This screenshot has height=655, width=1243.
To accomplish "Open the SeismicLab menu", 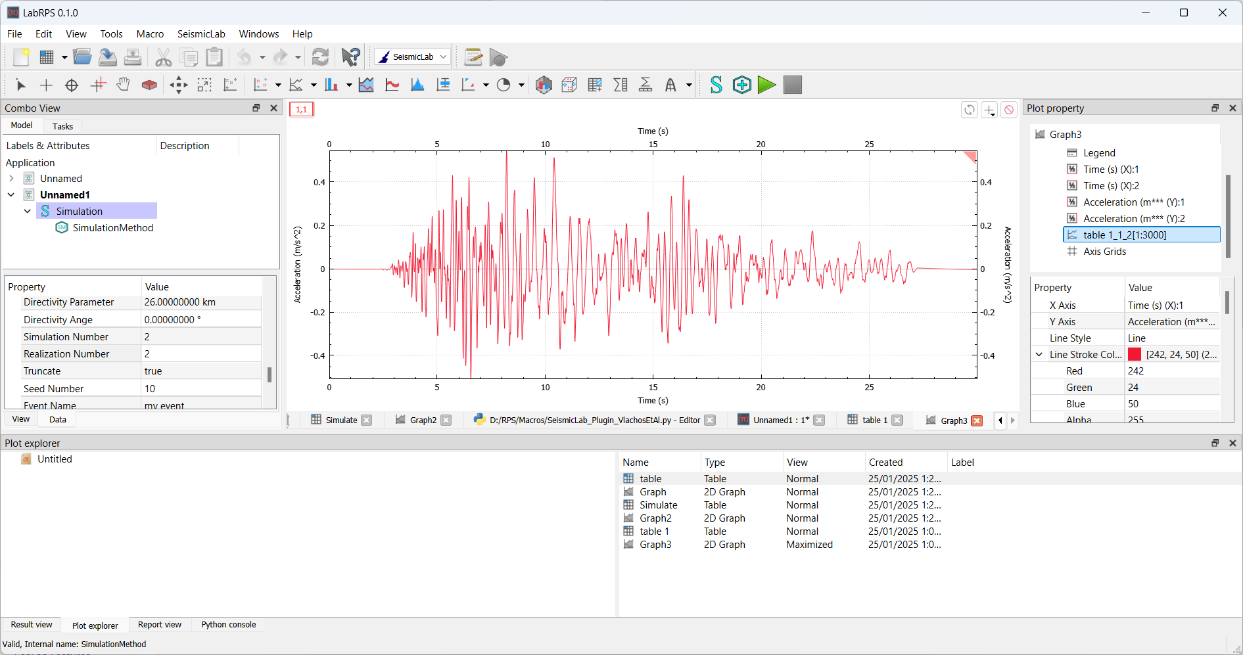I will (200, 34).
